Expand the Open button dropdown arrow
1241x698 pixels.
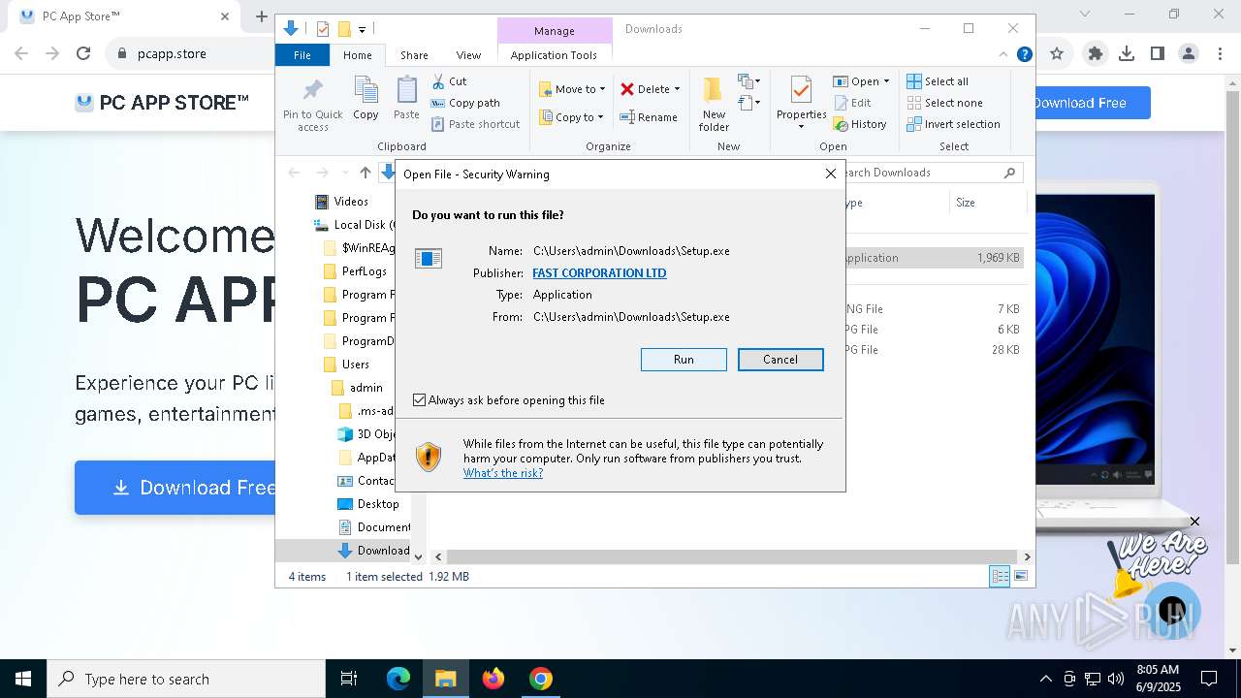coord(886,81)
